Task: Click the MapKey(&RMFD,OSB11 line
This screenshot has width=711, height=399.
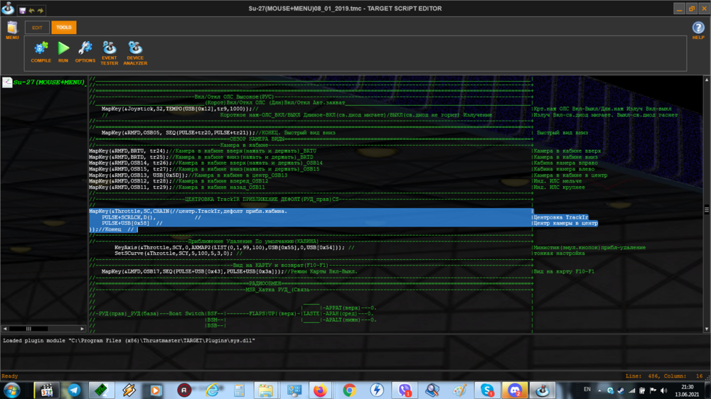Action: click(177, 187)
